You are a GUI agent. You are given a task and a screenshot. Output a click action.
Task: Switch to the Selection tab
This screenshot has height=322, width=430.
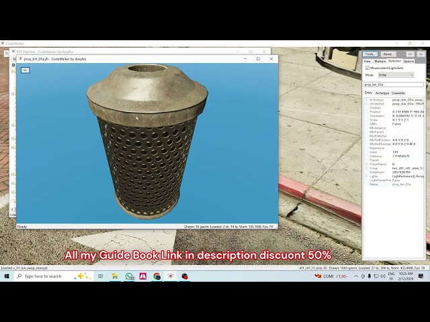tap(394, 61)
